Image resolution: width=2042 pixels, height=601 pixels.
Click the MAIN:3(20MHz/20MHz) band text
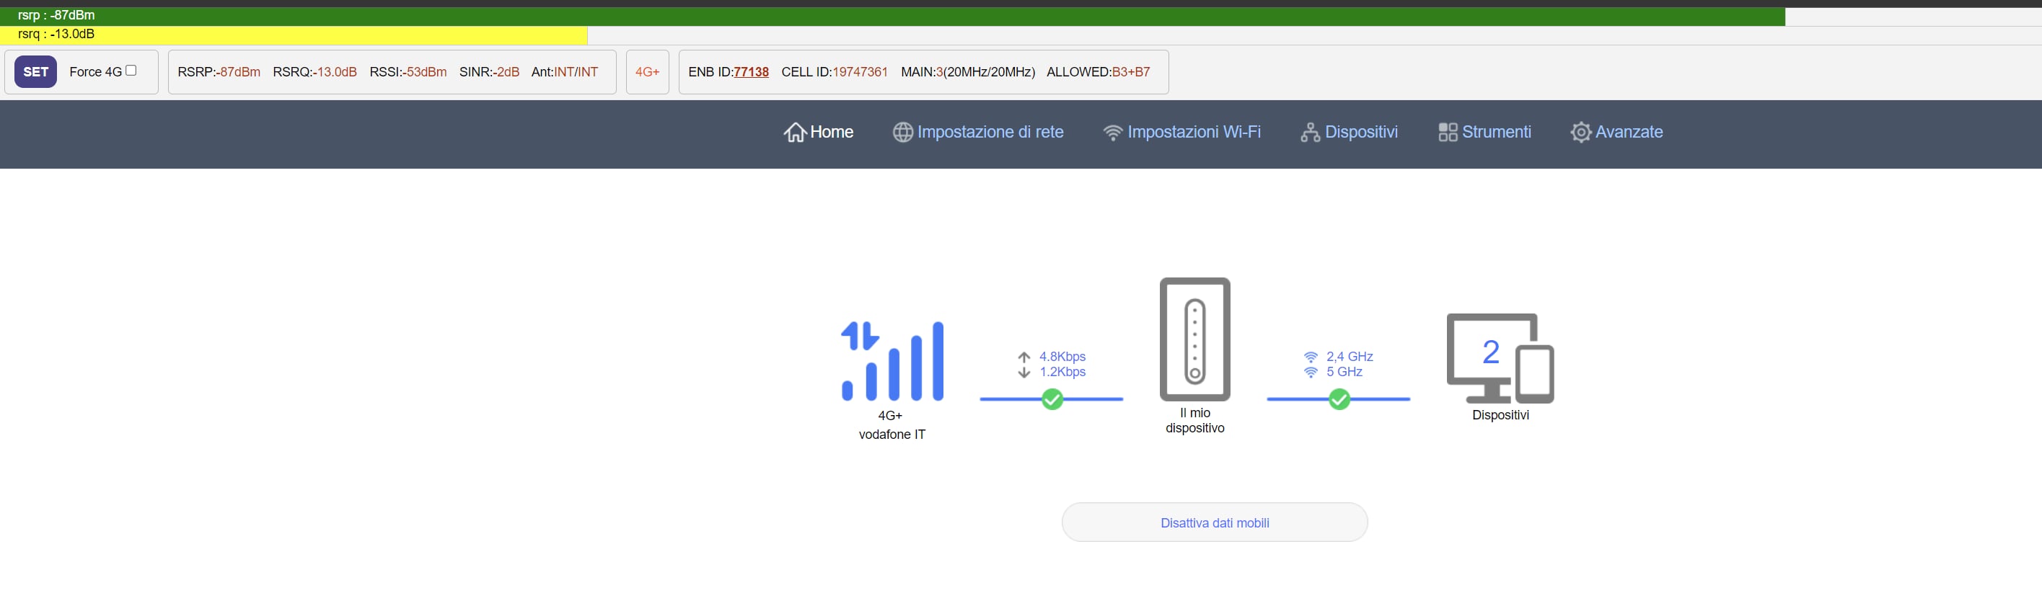click(968, 72)
